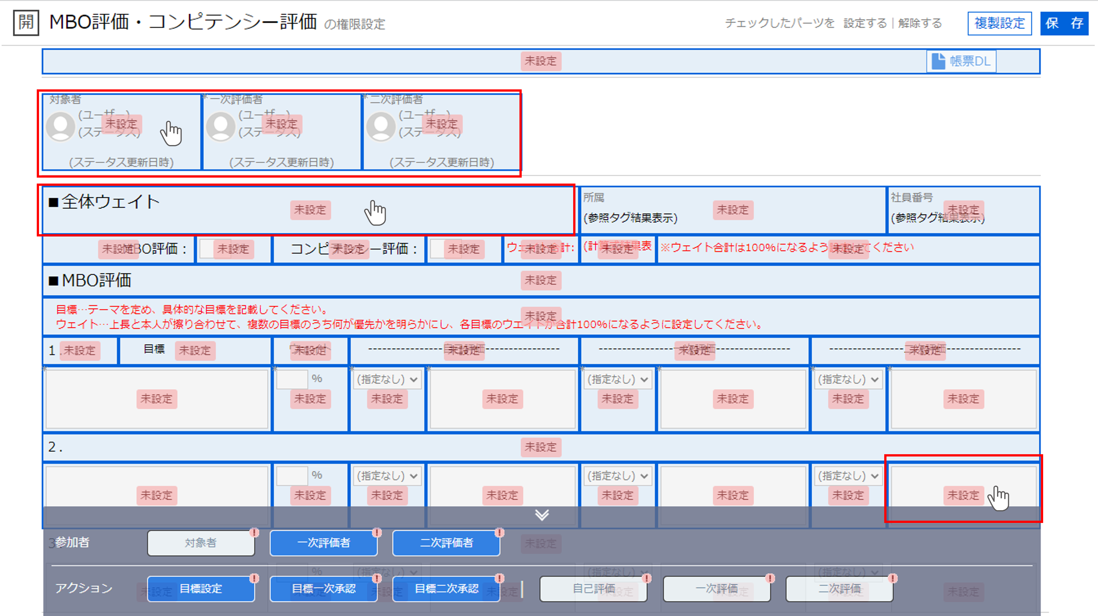Click red alert badge on 自己評価 button
Image resolution: width=1098 pixels, height=616 pixels.
click(x=647, y=578)
